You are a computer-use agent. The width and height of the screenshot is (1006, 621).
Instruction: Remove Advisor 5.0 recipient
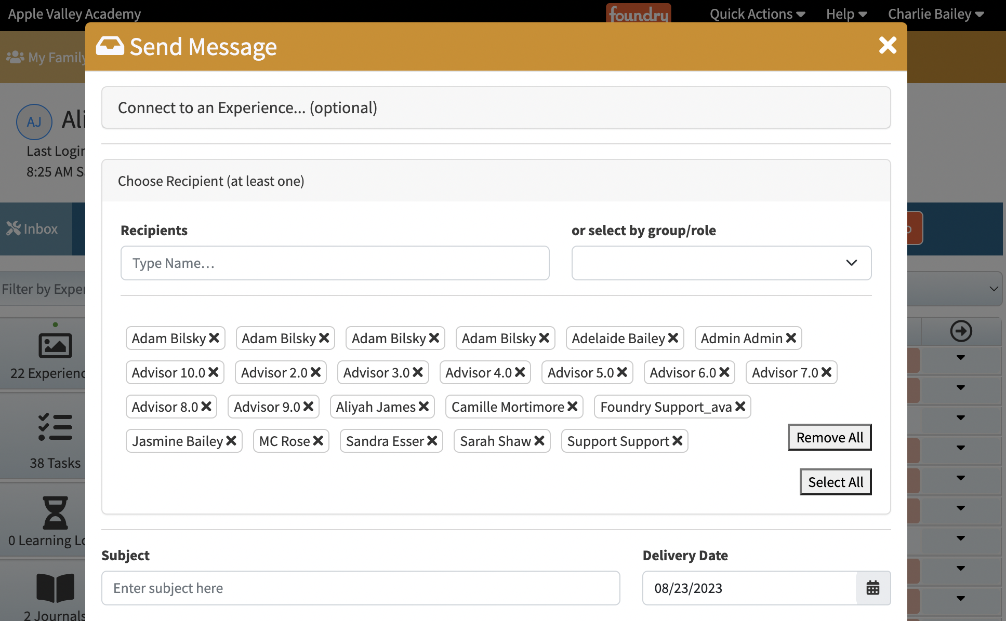(622, 372)
